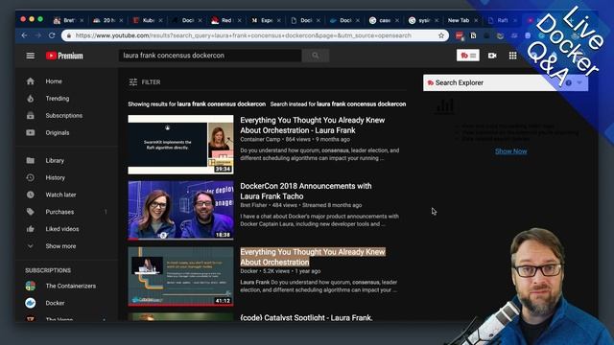Click the Originals sidebar icon

30,132
